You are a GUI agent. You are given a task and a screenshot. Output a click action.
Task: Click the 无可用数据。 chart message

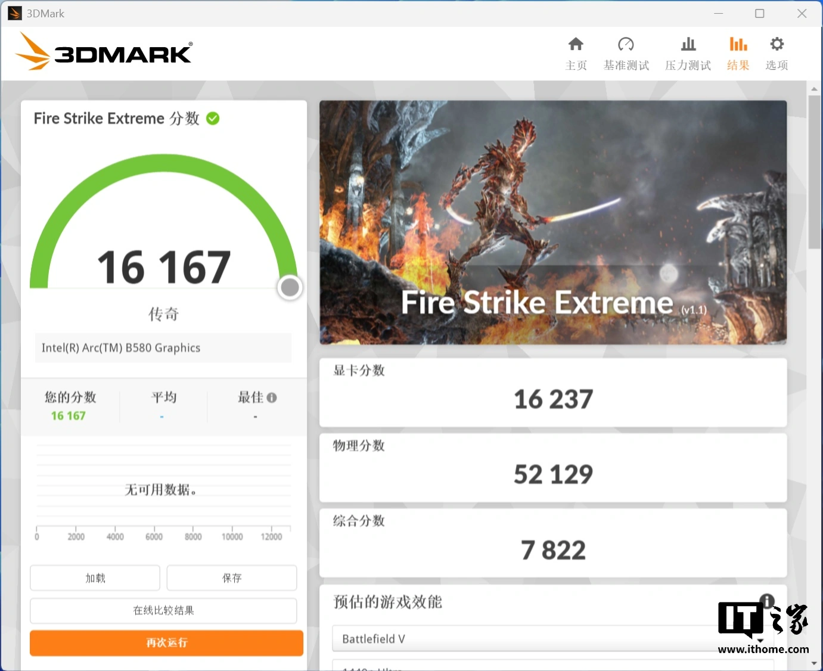[160, 490]
